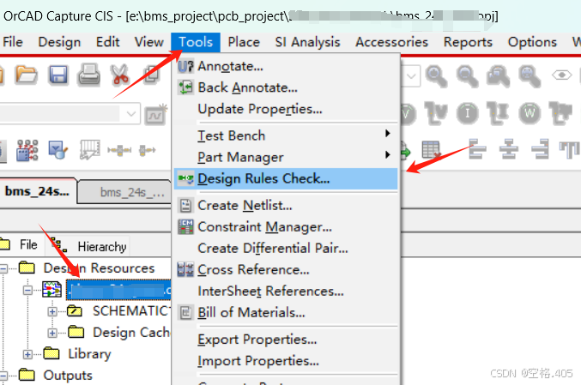
Task: Click the circled W marker icon
Action: [530, 113]
